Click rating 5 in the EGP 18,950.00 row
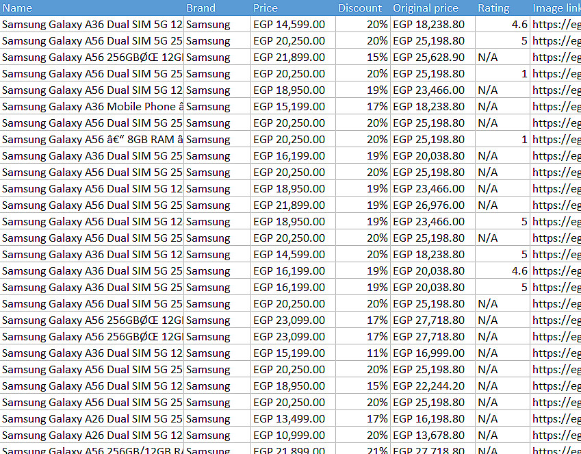 tap(503, 222)
